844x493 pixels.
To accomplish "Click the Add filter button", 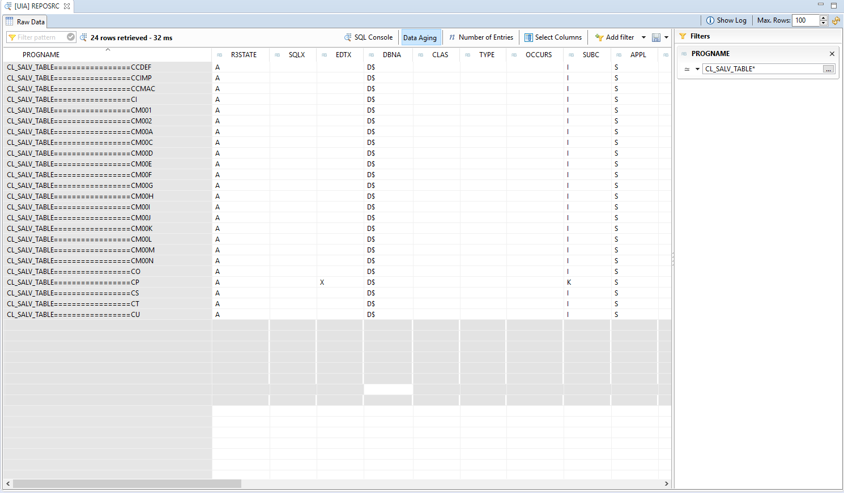I will (x=615, y=37).
